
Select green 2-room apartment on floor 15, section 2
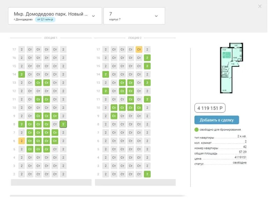pyautogui.click(x=147, y=66)
